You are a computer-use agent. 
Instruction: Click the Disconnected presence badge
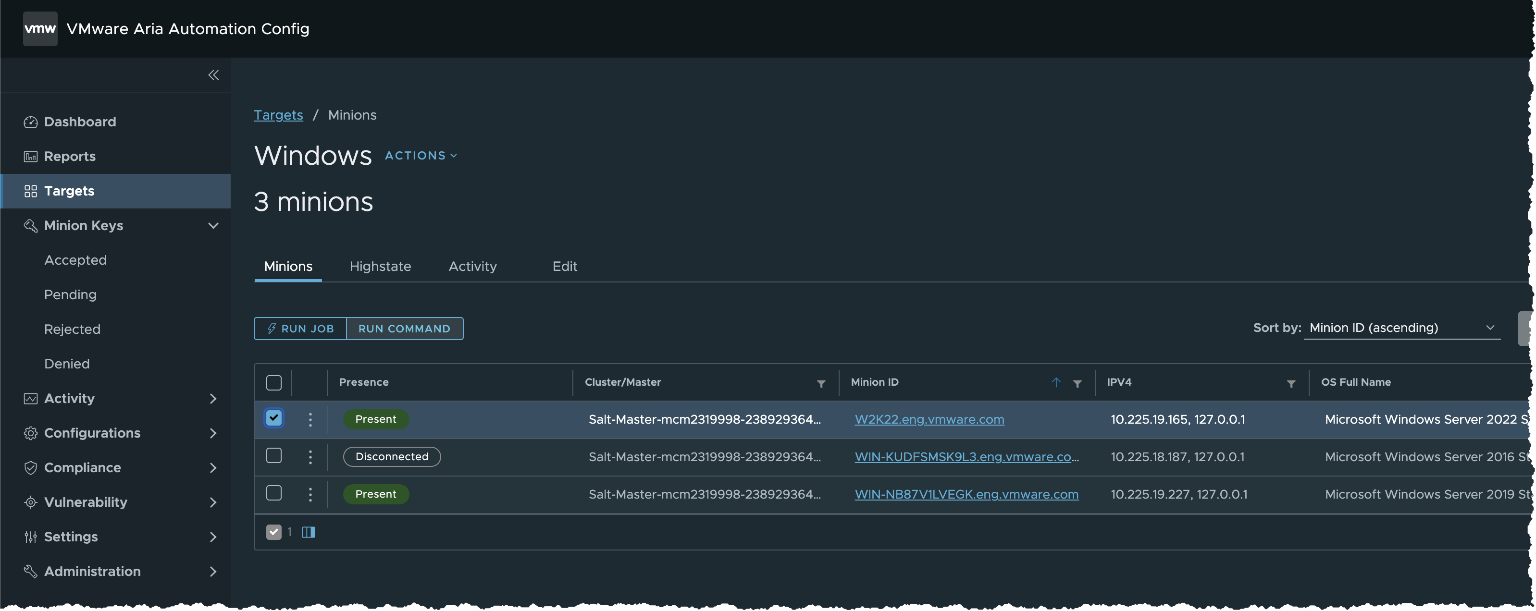(392, 457)
